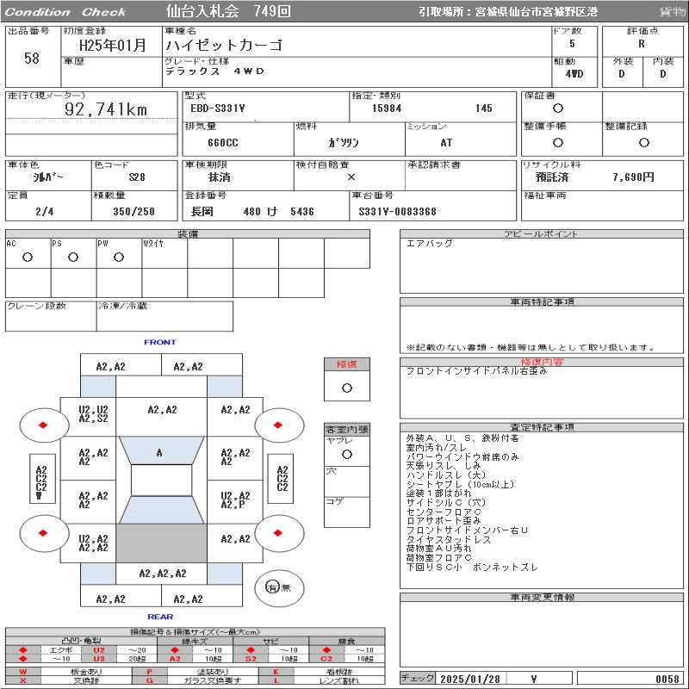
Task: Click the 修復内容 section heading
Action: (x=543, y=362)
